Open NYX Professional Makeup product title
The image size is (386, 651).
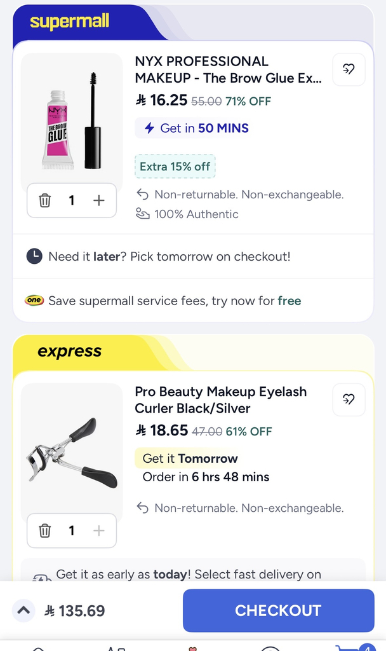[x=229, y=70]
